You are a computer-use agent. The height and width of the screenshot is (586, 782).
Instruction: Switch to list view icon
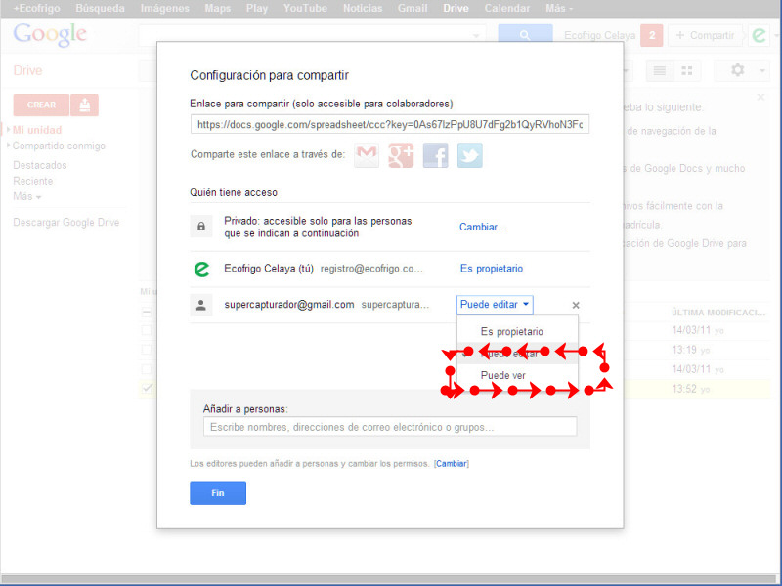pyautogui.click(x=660, y=70)
